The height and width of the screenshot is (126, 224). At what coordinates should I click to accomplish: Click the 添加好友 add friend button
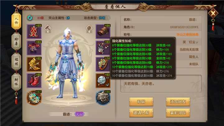(x=178, y=102)
